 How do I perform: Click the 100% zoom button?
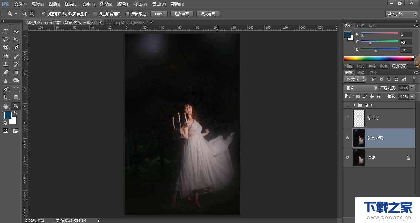click(x=159, y=14)
